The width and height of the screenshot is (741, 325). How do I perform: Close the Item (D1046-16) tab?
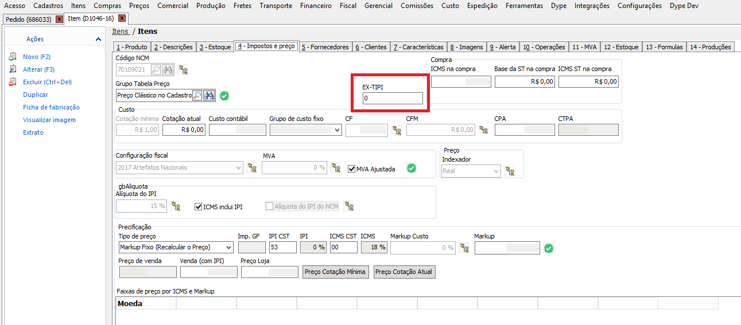122,18
